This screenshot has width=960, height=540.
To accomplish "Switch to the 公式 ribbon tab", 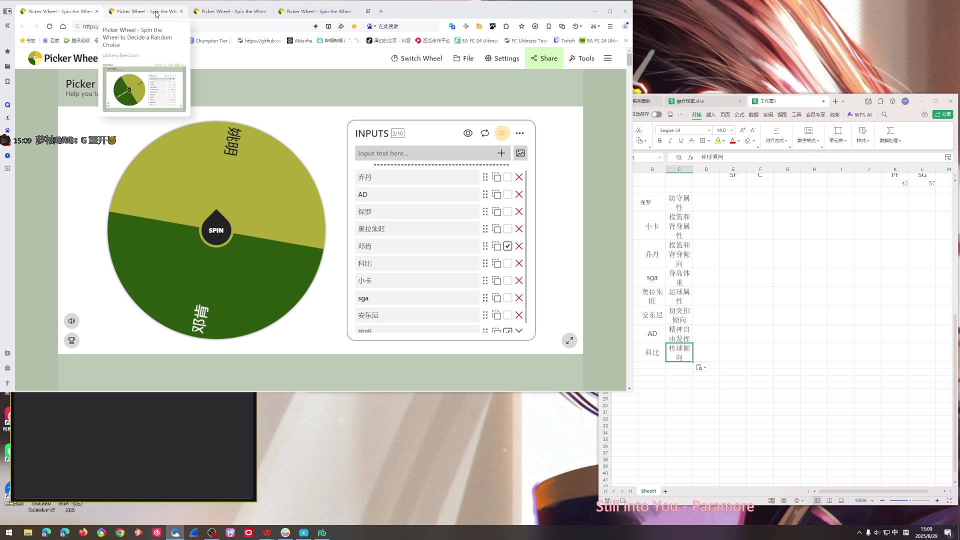I will click(739, 114).
